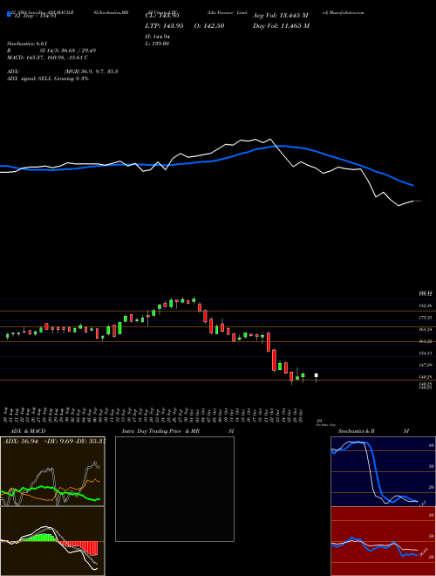Click the Avg Vol: 13.445 M text
The width and height of the screenshot is (436, 576).
click(280, 16)
